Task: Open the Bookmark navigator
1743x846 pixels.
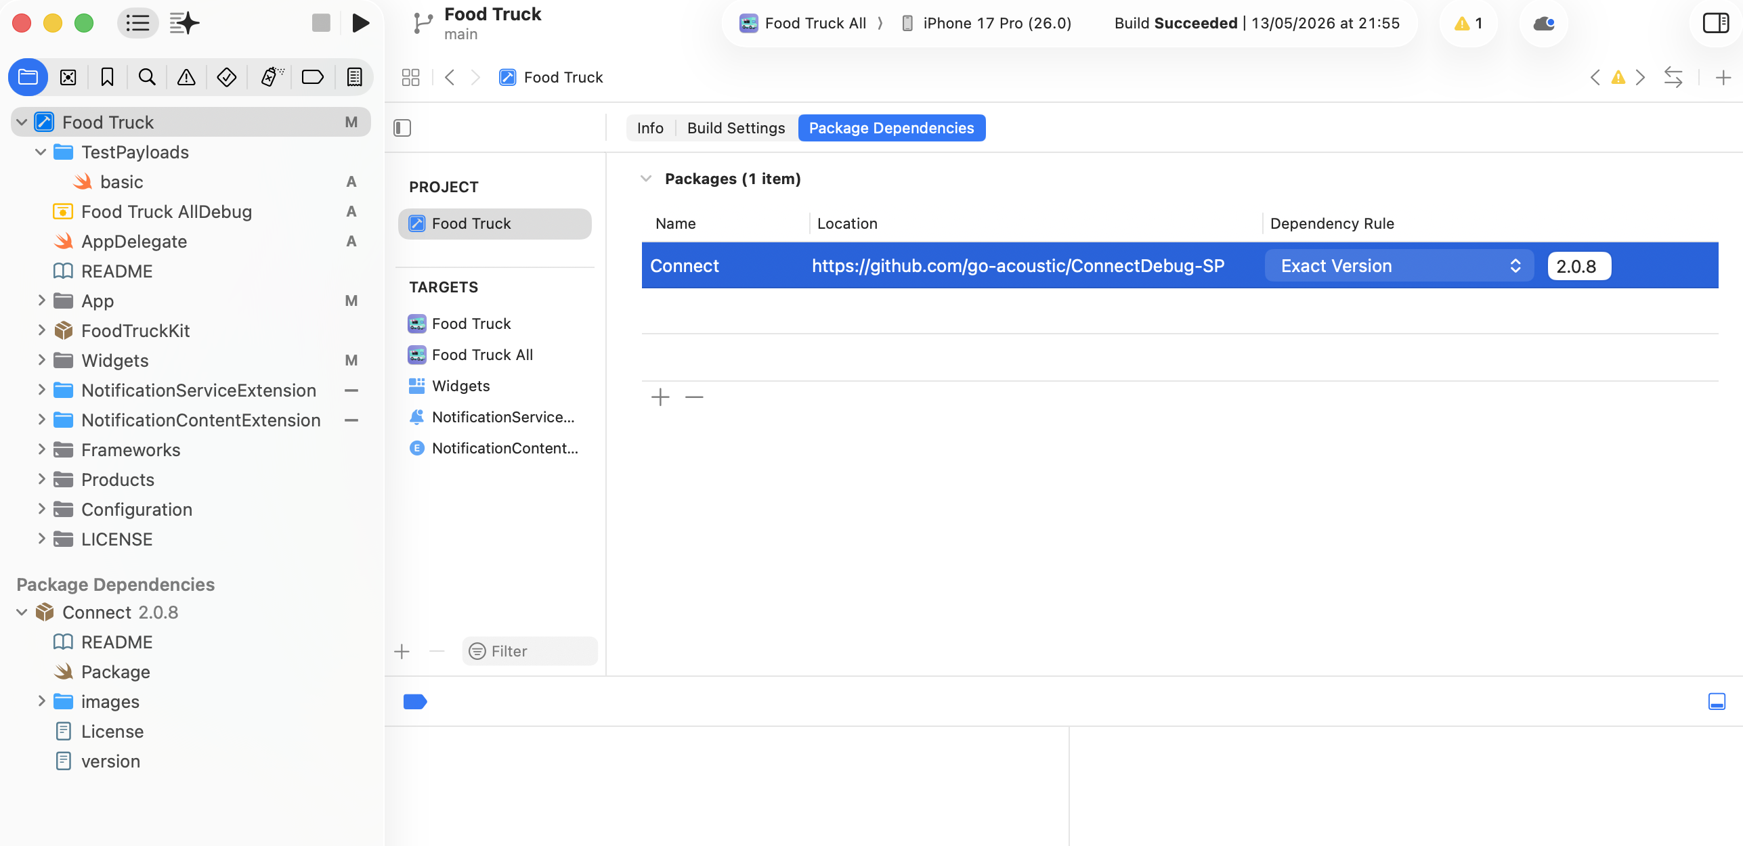Action: [x=107, y=77]
